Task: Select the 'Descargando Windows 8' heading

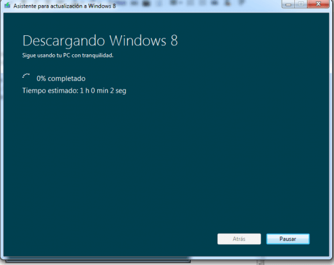Action: click(100, 40)
